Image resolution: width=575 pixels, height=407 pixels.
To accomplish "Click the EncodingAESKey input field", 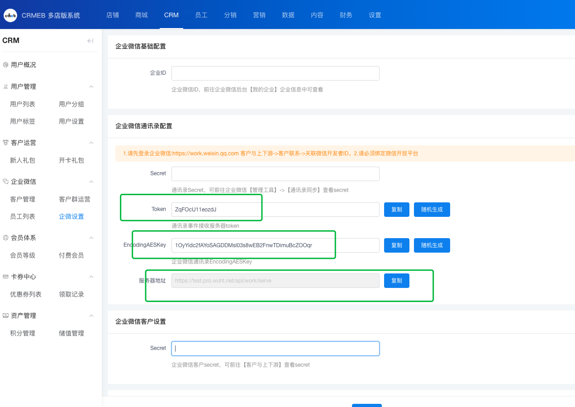I will pos(275,245).
